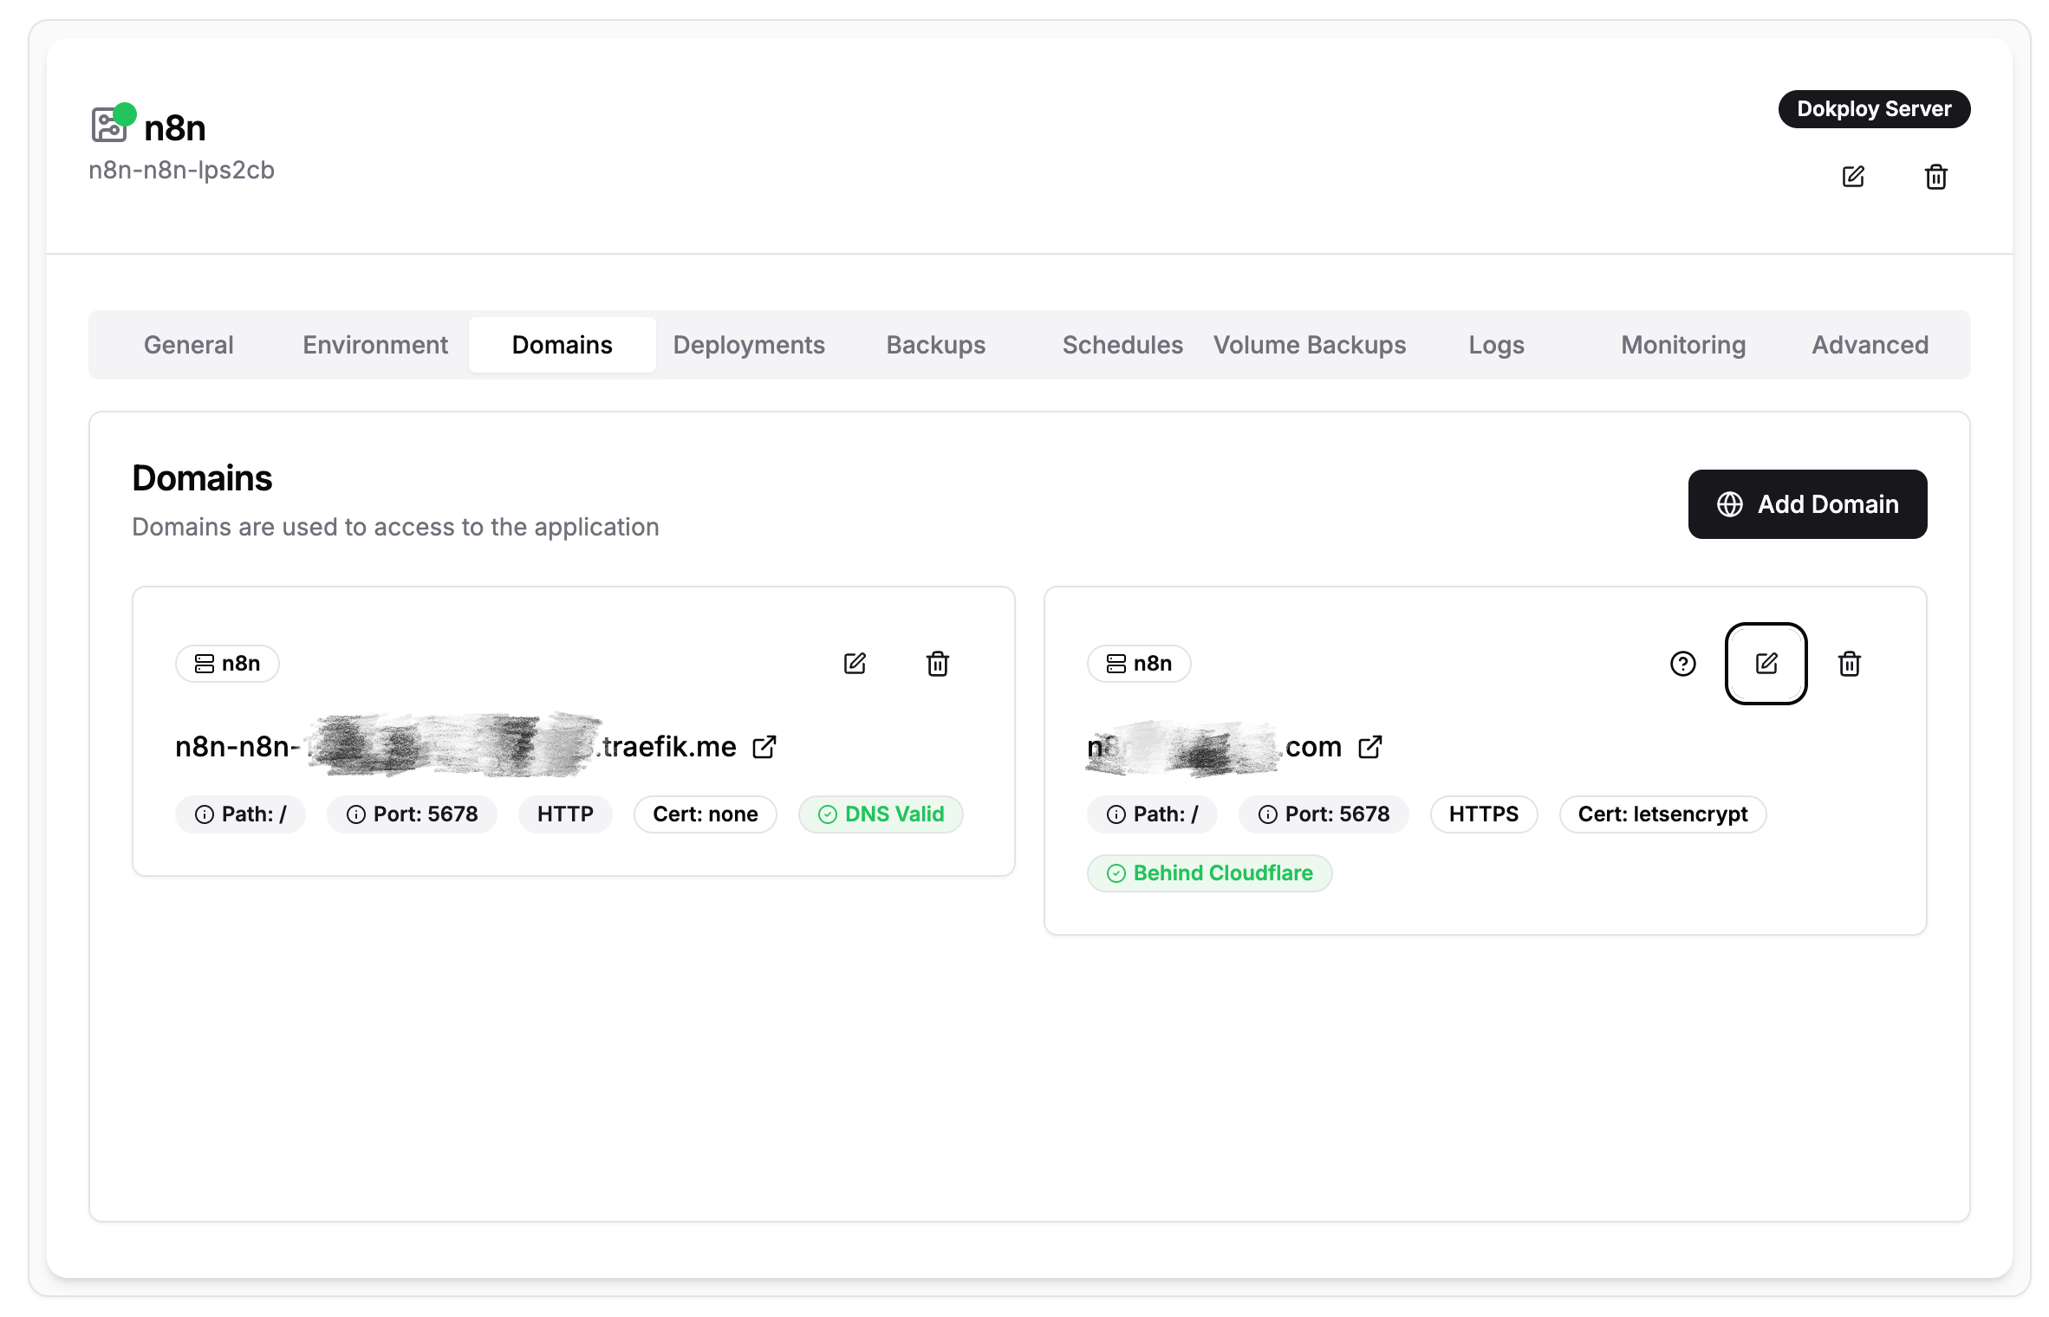2049x1317 pixels.
Task: Click the Behind Cloudflare badge
Action: [x=1209, y=873]
